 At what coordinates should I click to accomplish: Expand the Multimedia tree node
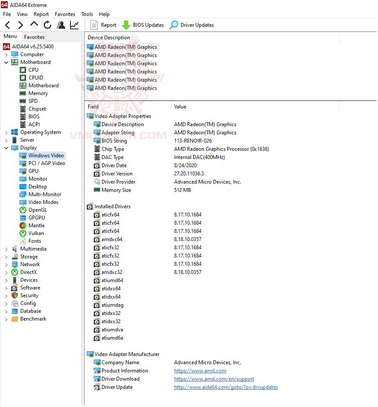tap(6, 249)
